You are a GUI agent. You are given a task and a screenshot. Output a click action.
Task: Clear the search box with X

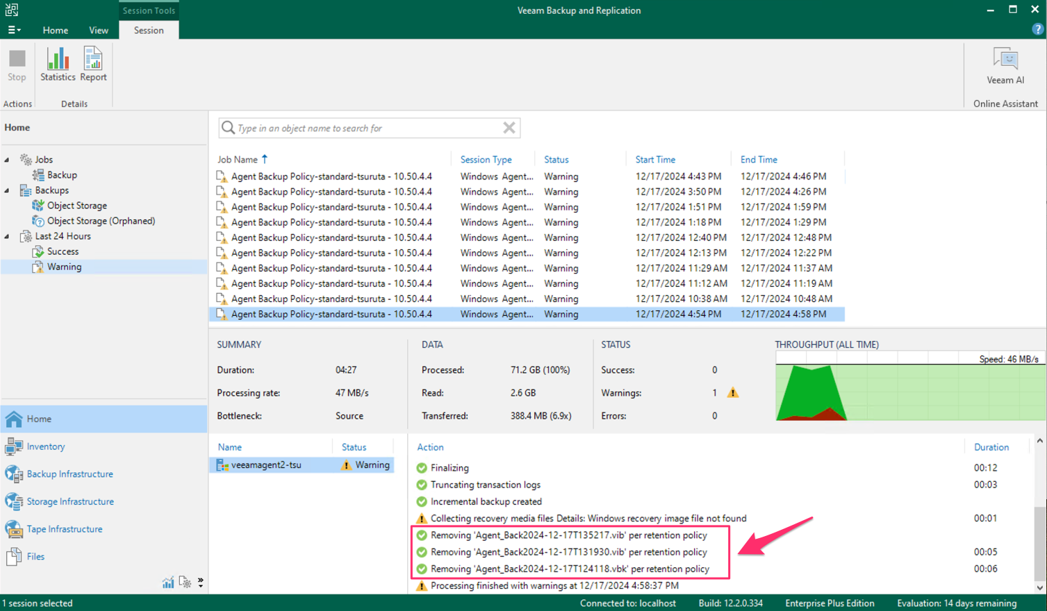coord(509,128)
